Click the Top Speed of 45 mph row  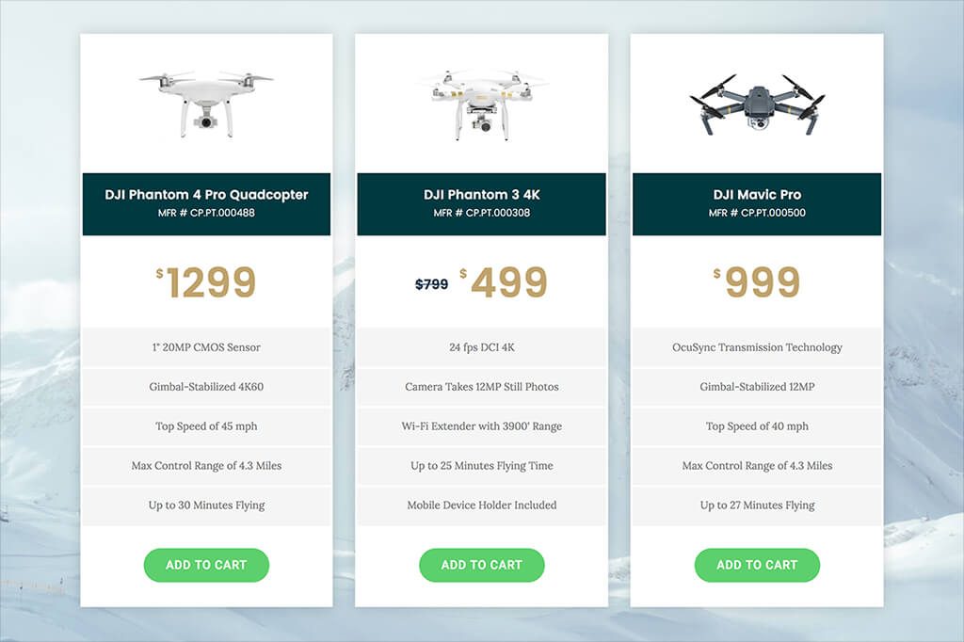point(206,426)
